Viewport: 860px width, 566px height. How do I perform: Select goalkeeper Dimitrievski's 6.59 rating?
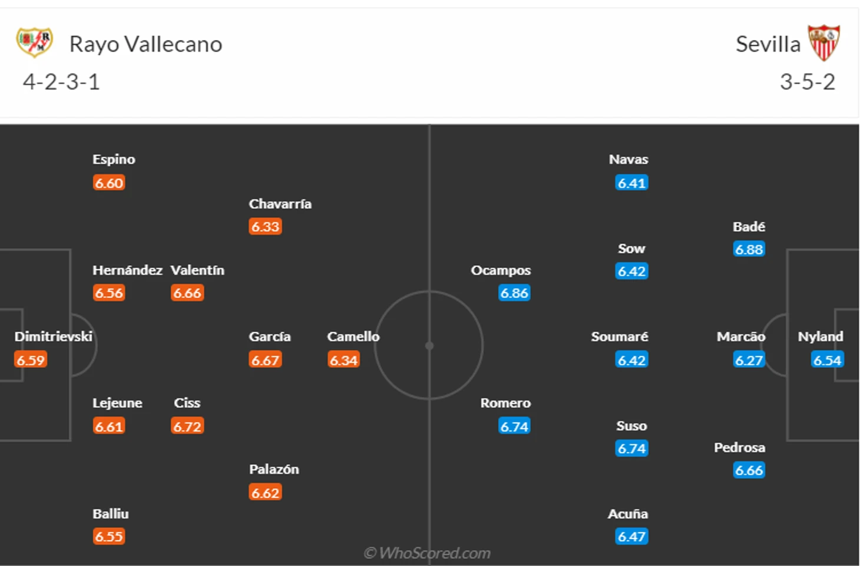(31, 360)
